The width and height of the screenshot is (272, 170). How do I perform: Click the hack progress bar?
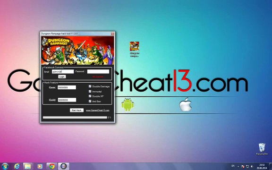[x=75, y=118]
